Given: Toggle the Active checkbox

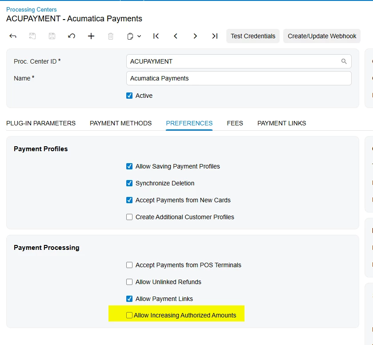Looking at the screenshot, I should click(129, 96).
